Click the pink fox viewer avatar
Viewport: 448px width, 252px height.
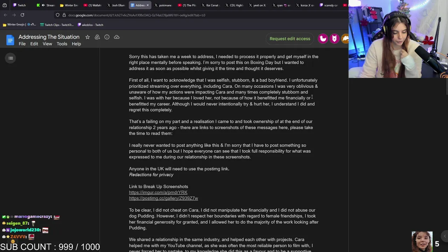334,38
